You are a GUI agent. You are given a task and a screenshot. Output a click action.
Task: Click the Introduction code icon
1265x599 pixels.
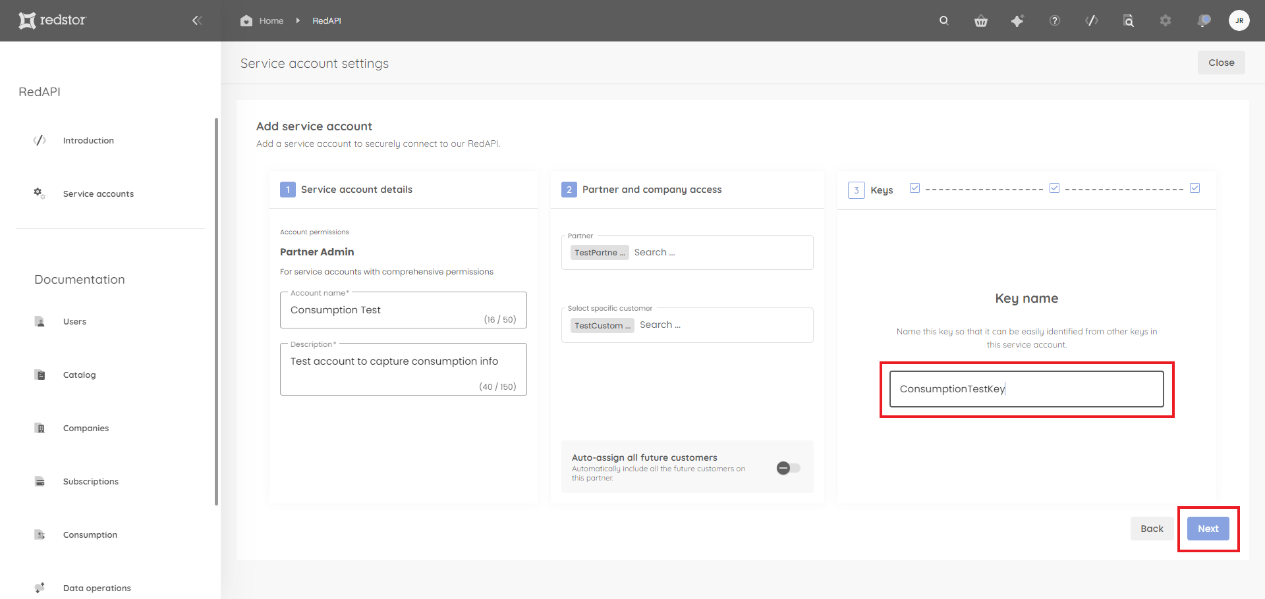40,140
